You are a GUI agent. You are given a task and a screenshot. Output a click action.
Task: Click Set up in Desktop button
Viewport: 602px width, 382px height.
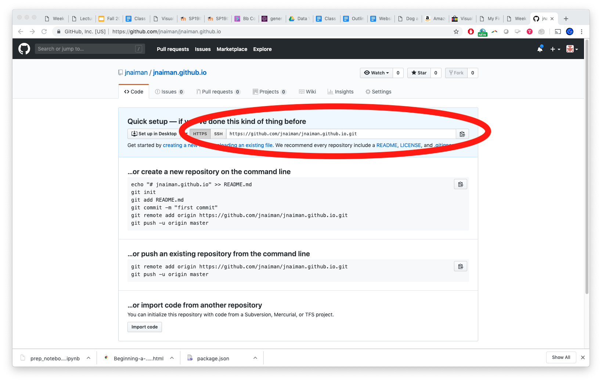[154, 134]
